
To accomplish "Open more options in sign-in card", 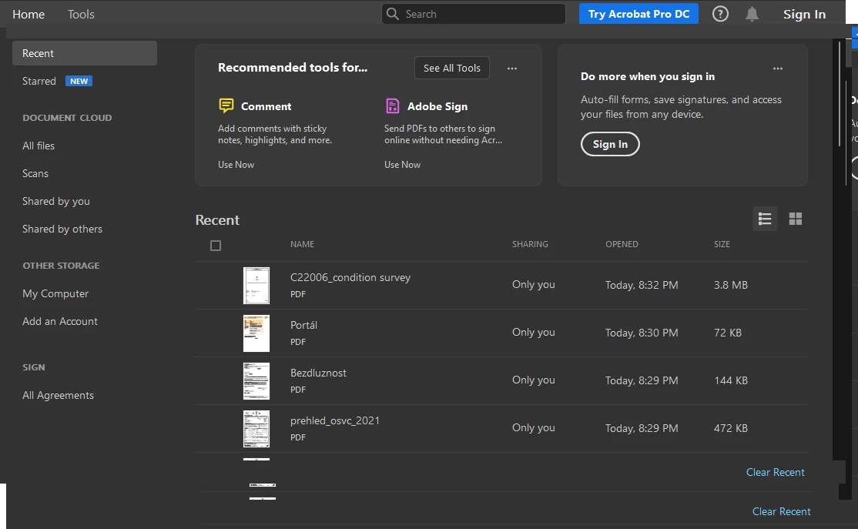I will [x=778, y=69].
